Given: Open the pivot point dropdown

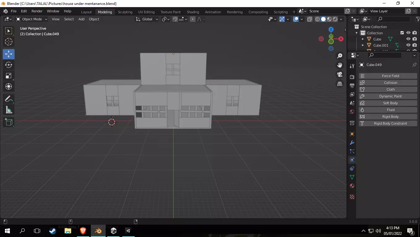Looking at the screenshot, I should [166, 19].
